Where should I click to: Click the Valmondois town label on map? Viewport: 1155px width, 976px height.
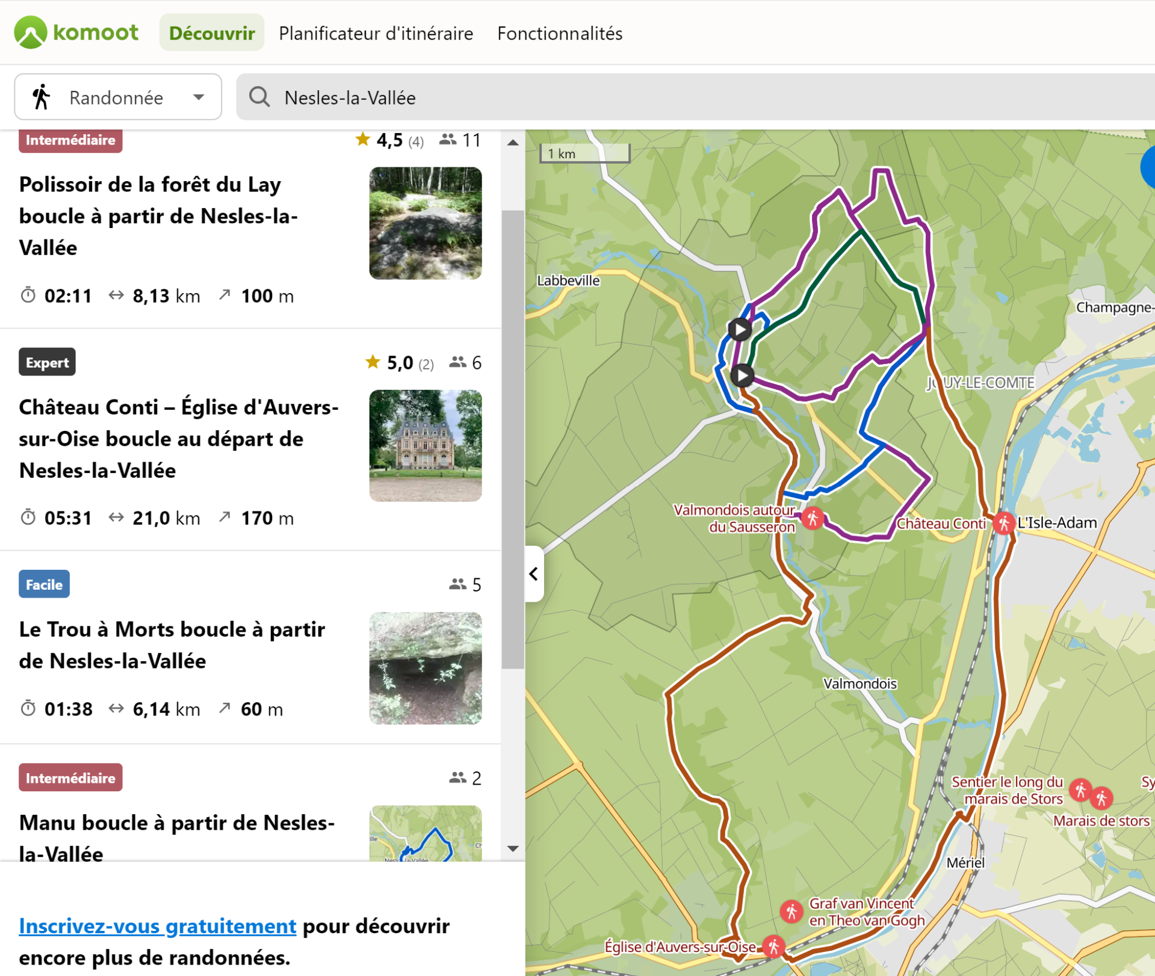pyautogui.click(x=860, y=684)
